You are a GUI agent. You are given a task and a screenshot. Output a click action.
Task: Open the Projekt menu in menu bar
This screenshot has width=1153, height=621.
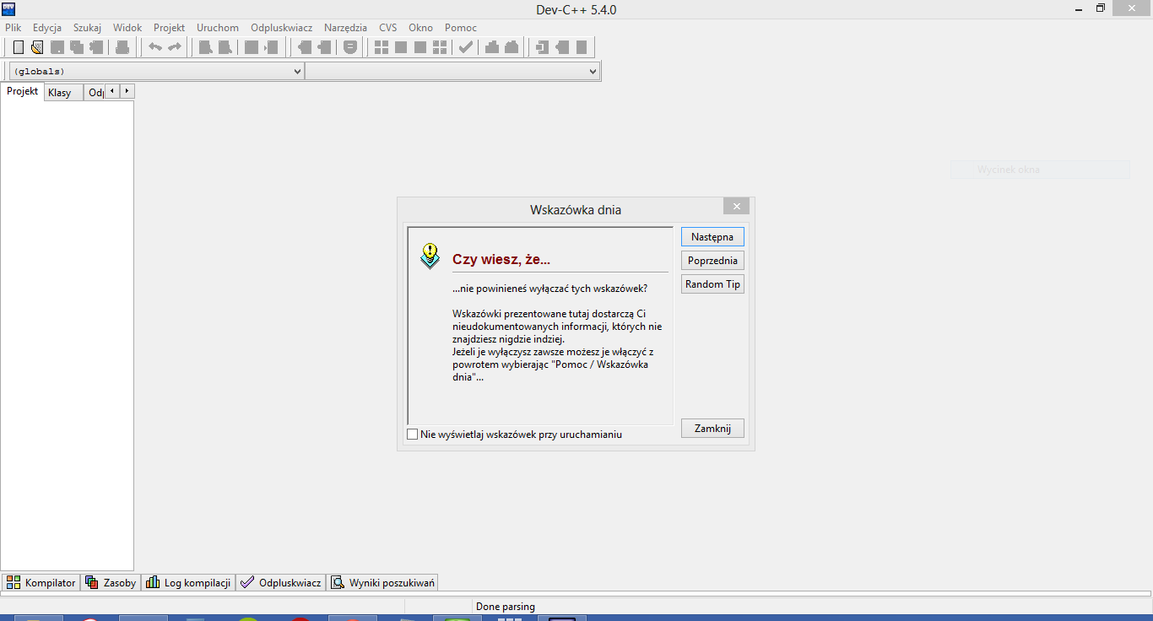tap(169, 28)
